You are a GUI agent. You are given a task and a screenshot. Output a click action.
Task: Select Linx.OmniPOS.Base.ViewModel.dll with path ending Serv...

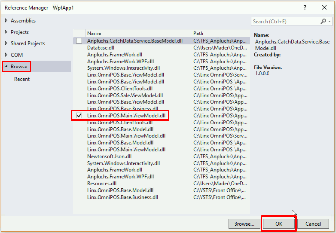(x=162, y=75)
